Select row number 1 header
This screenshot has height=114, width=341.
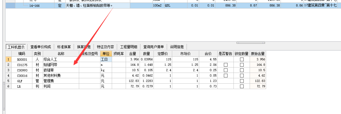pyautogui.click(x=9, y=60)
